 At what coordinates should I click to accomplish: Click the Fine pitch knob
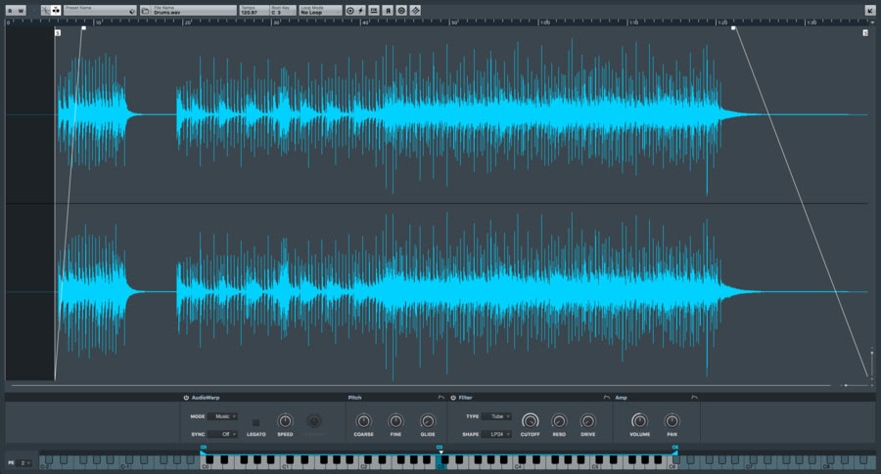click(395, 420)
